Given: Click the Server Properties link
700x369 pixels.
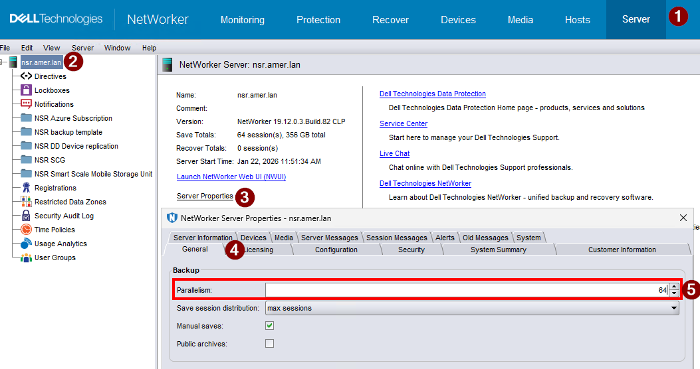Looking at the screenshot, I should coord(205,196).
